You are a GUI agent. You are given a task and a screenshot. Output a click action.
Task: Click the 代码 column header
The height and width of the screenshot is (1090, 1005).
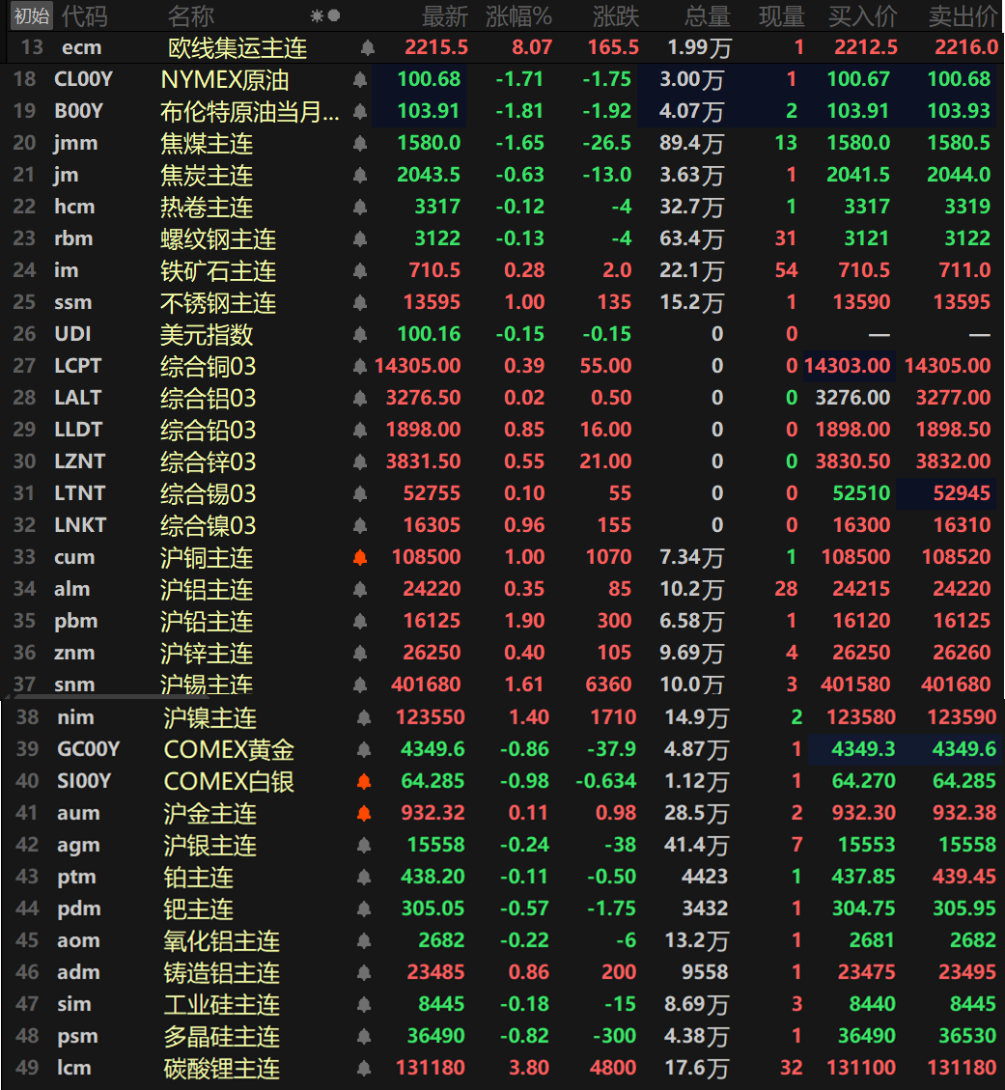click(x=84, y=16)
